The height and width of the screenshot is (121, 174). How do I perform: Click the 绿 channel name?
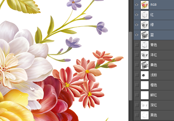(x=152, y=25)
